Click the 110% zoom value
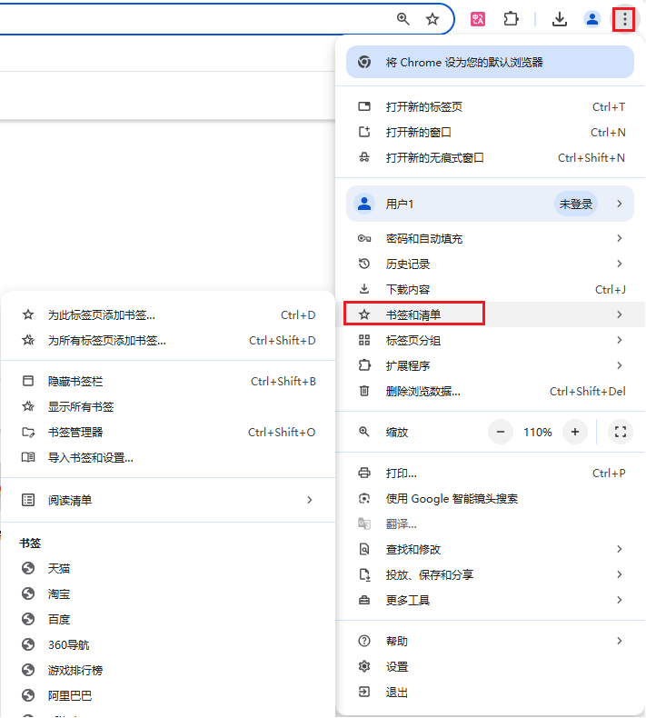646x718 pixels. coord(538,433)
